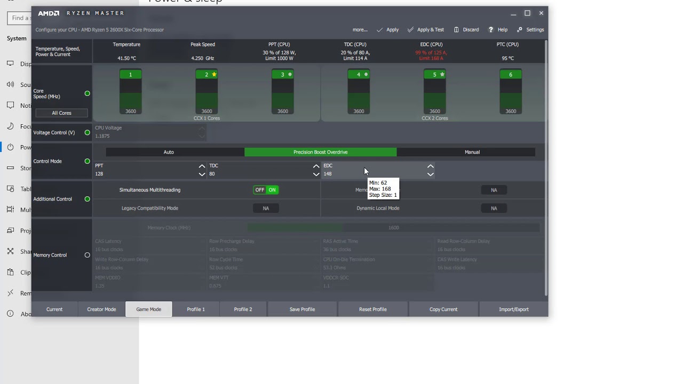Image resolution: width=683 pixels, height=384 pixels.
Task: Select Precision Boost Overdrive mode
Action: pyautogui.click(x=321, y=152)
